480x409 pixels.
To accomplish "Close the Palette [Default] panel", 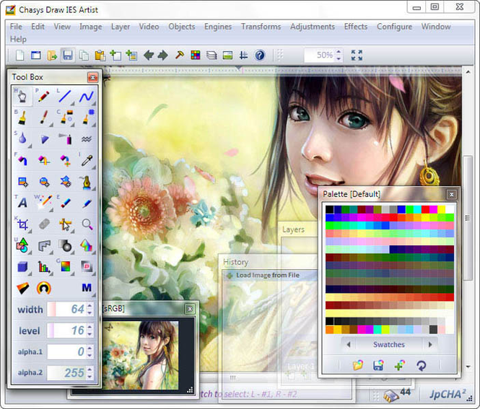I will pos(452,194).
